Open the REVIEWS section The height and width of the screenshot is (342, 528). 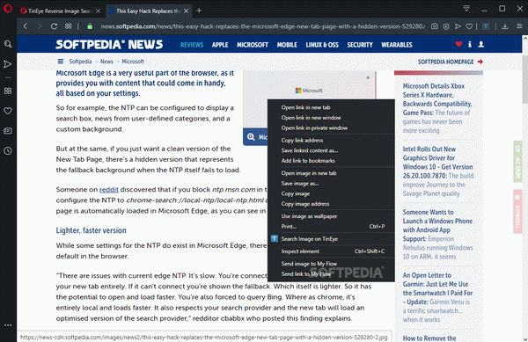(x=192, y=45)
